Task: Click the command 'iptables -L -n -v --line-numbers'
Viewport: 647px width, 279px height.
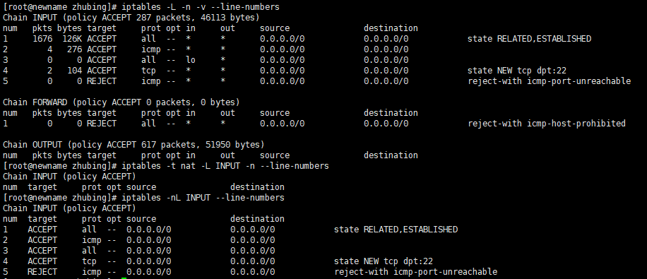Action: point(200,7)
